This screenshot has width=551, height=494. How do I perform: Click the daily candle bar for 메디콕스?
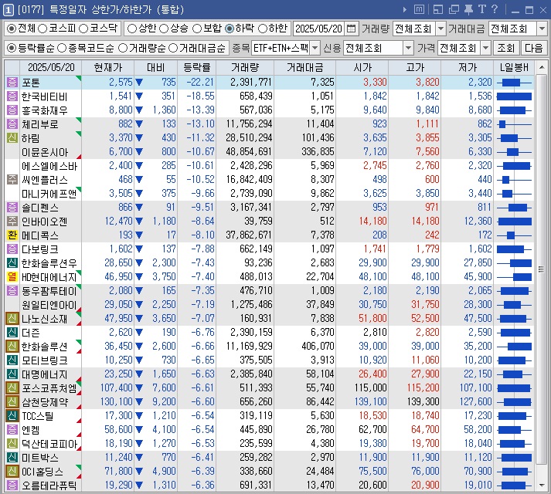514,235
